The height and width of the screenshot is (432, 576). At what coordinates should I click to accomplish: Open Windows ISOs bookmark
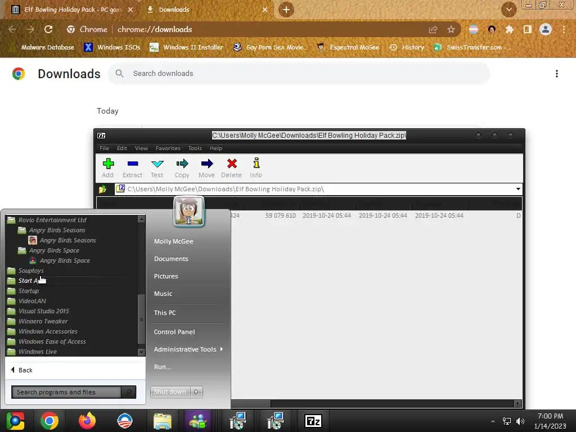[112, 47]
